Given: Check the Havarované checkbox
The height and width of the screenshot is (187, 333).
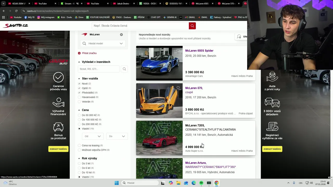Looking at the screenshot, I should pos(79,97).
